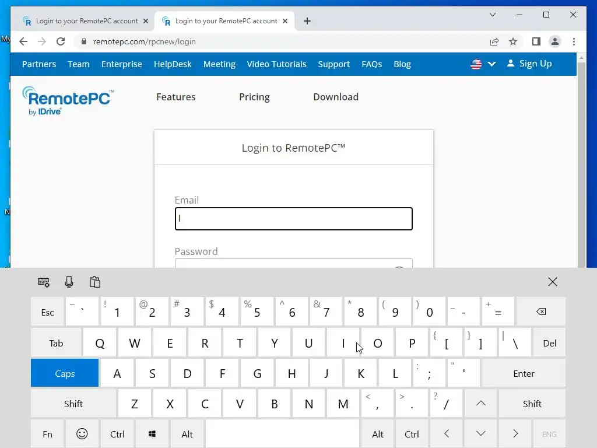597x448 pixels.
Task: Tap the space bar key
Action: pyautogui.click(x=282, y=434)
